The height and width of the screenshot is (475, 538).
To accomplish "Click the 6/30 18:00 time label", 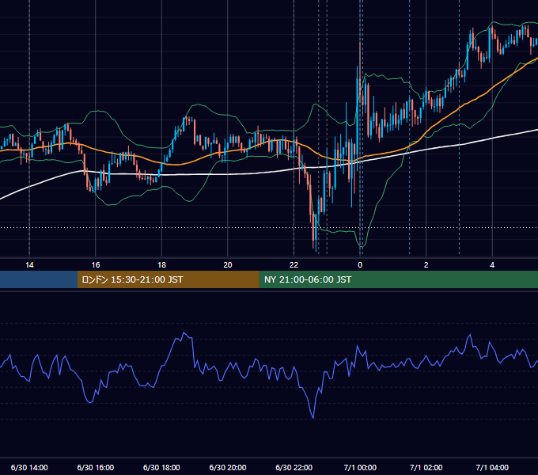I will 161,467.
